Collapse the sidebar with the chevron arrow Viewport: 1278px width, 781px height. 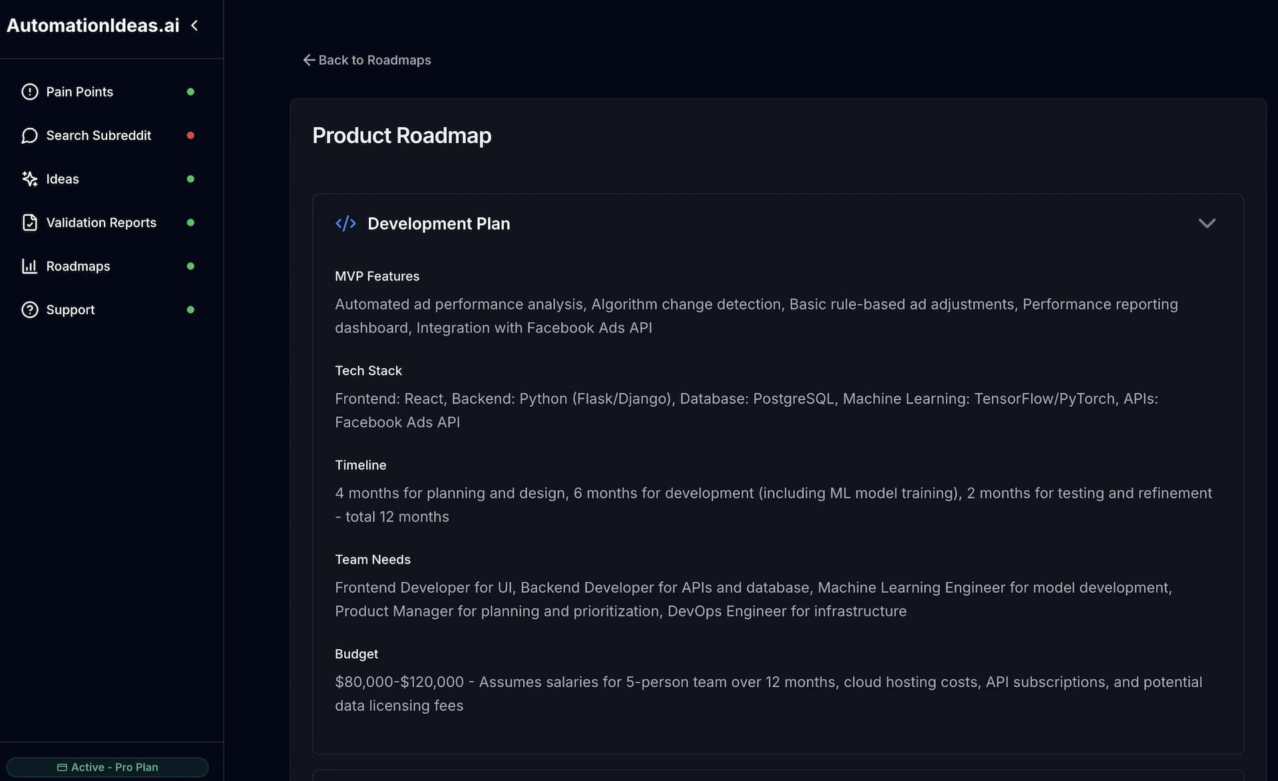tap(194, 25)
